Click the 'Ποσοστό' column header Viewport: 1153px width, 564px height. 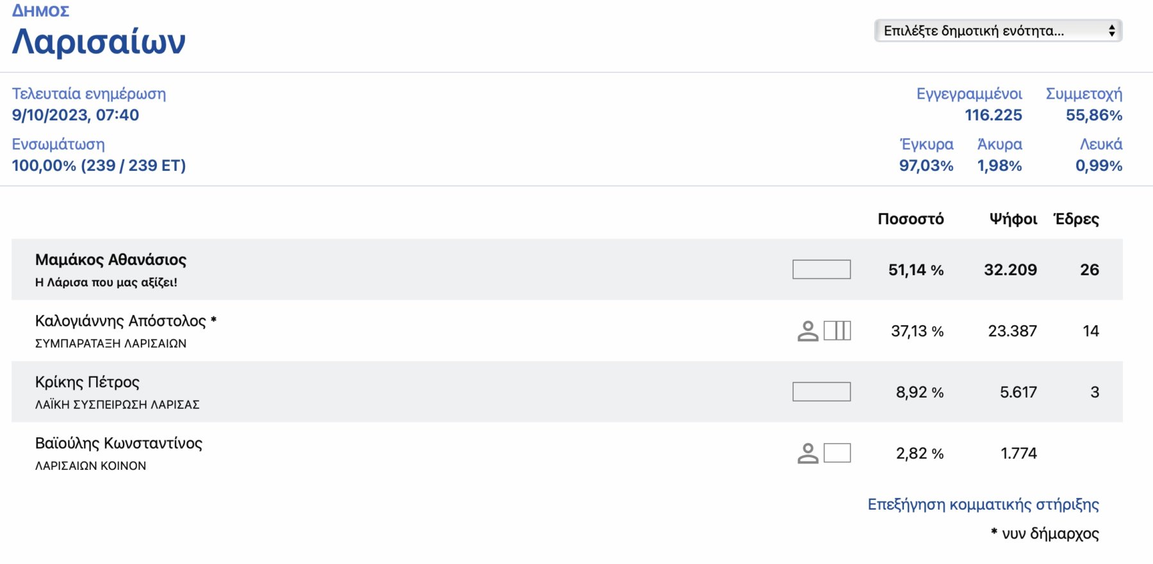coord(910,219)
